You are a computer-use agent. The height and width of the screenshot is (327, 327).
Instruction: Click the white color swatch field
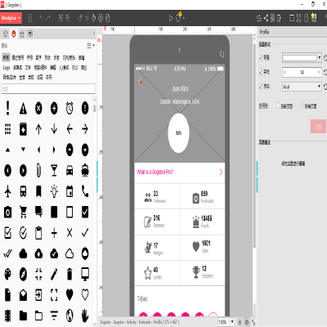(300, 58)
